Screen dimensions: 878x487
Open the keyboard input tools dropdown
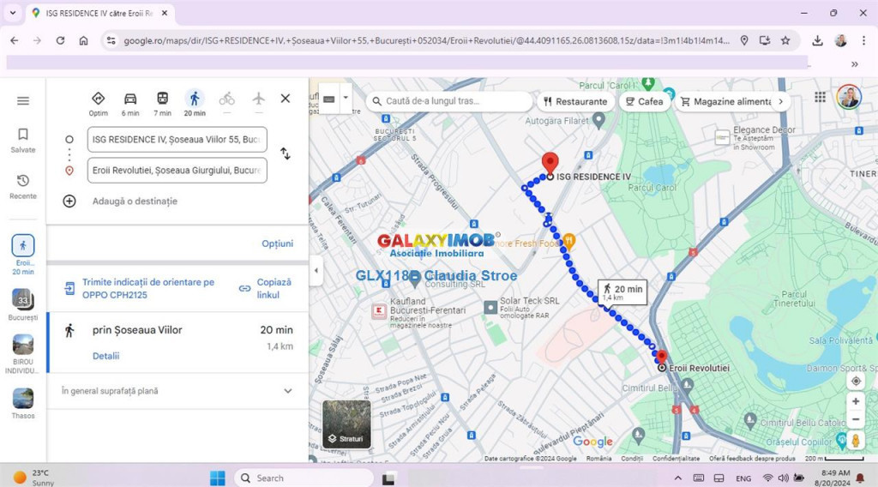pyautogui.click(x=346, y=98)
